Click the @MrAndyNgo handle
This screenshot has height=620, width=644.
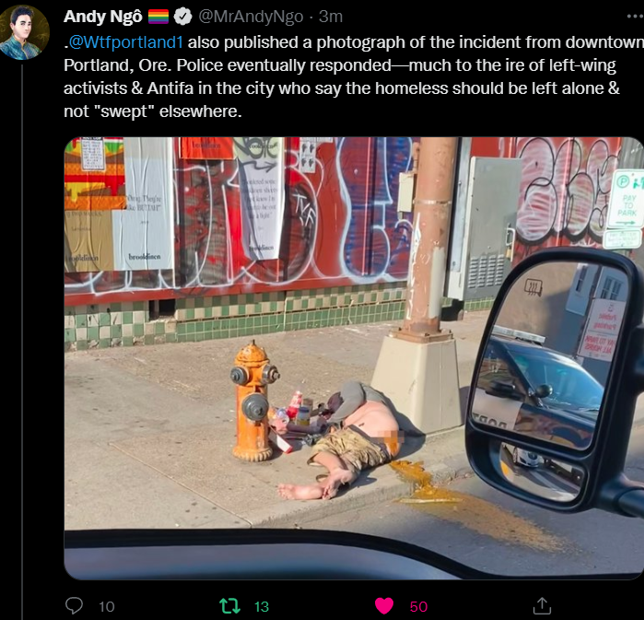click(x=251, y=17)
